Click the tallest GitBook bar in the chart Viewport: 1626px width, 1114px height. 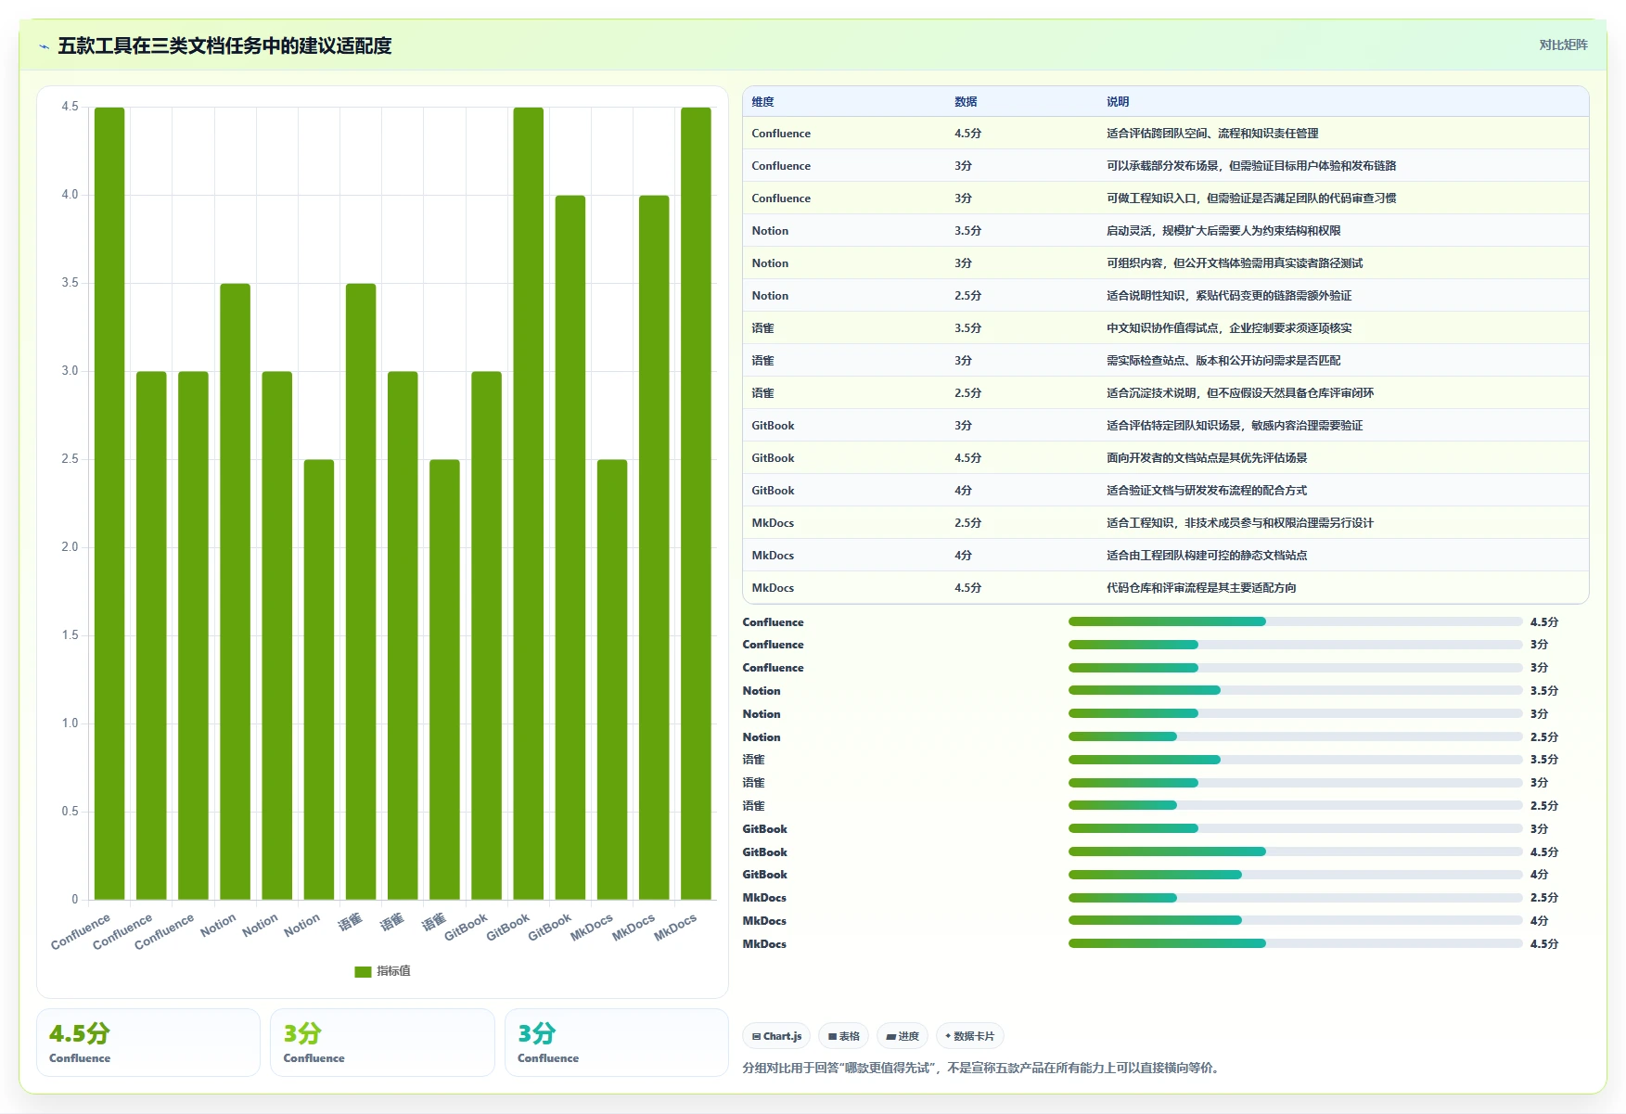pos(529,504)
